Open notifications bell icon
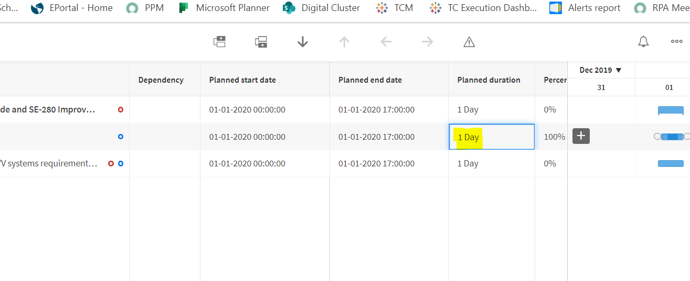The height and width of the screenshot is (281, 690). [x=643, y=42]
